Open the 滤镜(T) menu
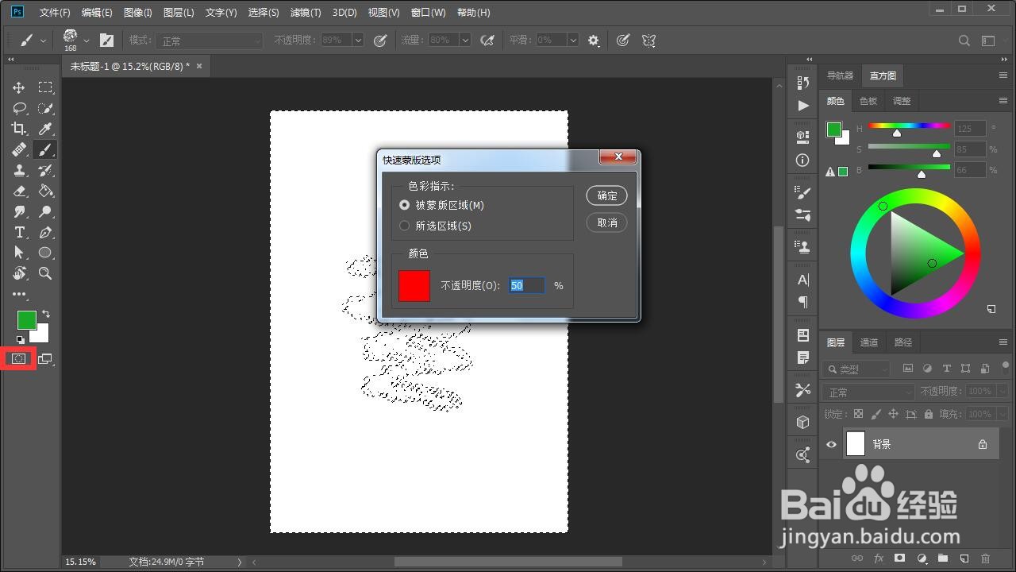 (x=306, y=13)
